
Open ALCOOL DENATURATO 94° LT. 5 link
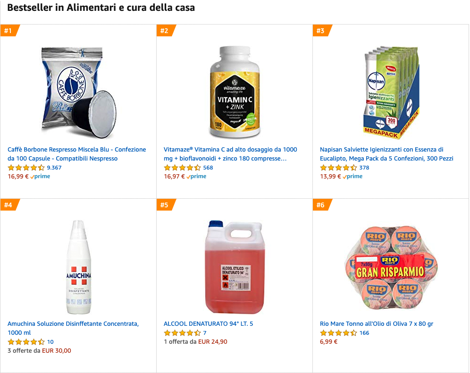[208, 324]
